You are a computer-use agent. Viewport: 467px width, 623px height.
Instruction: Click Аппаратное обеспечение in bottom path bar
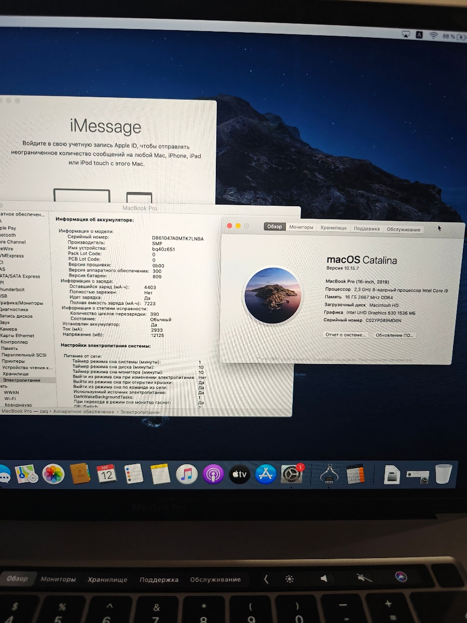84,412
